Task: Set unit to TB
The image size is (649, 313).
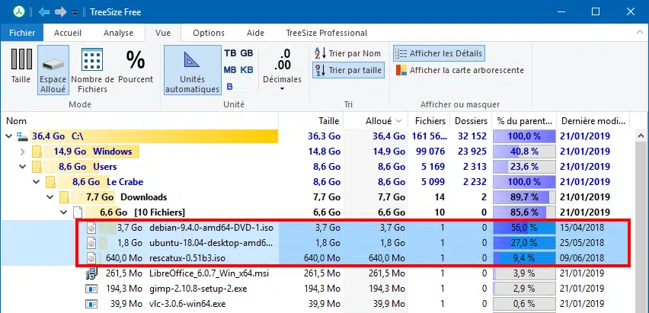Action: pyautogui.click(x=230, y=53)
